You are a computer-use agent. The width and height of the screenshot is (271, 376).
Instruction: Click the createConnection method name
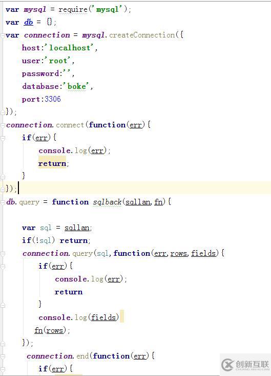pyautogui.click(x=142, y=35)
